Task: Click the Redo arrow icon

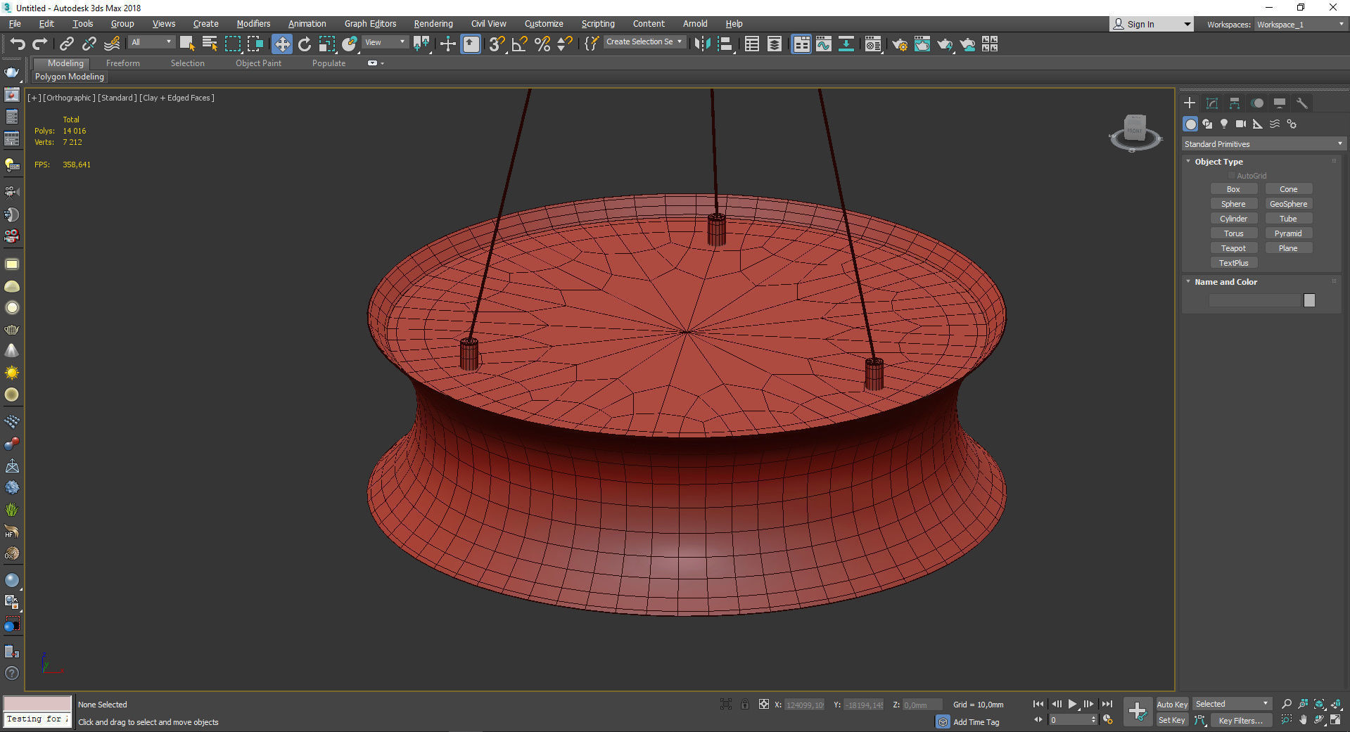Action: (x=40, y=44)
